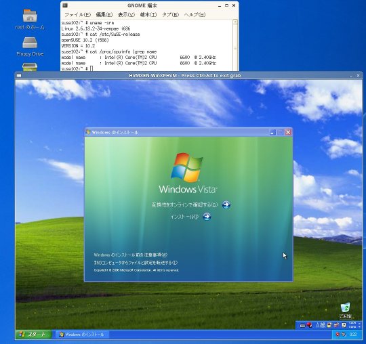Minimize the Windows のインストール dialog
Image resolution: width=366 pixels, height=344 pixels.
click(272, 133)
